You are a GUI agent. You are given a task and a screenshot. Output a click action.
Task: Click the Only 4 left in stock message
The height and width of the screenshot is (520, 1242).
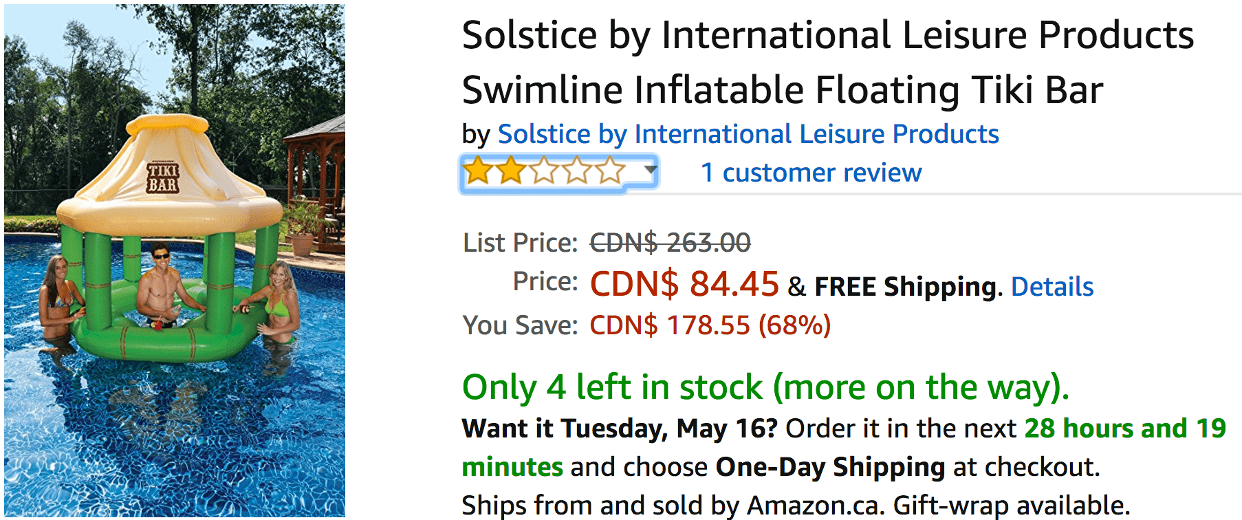[765, 387]
